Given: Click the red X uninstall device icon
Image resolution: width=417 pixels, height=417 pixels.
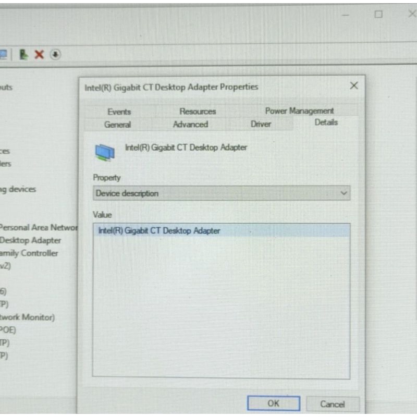Looking at the screenshot, I should coord(39,55).
